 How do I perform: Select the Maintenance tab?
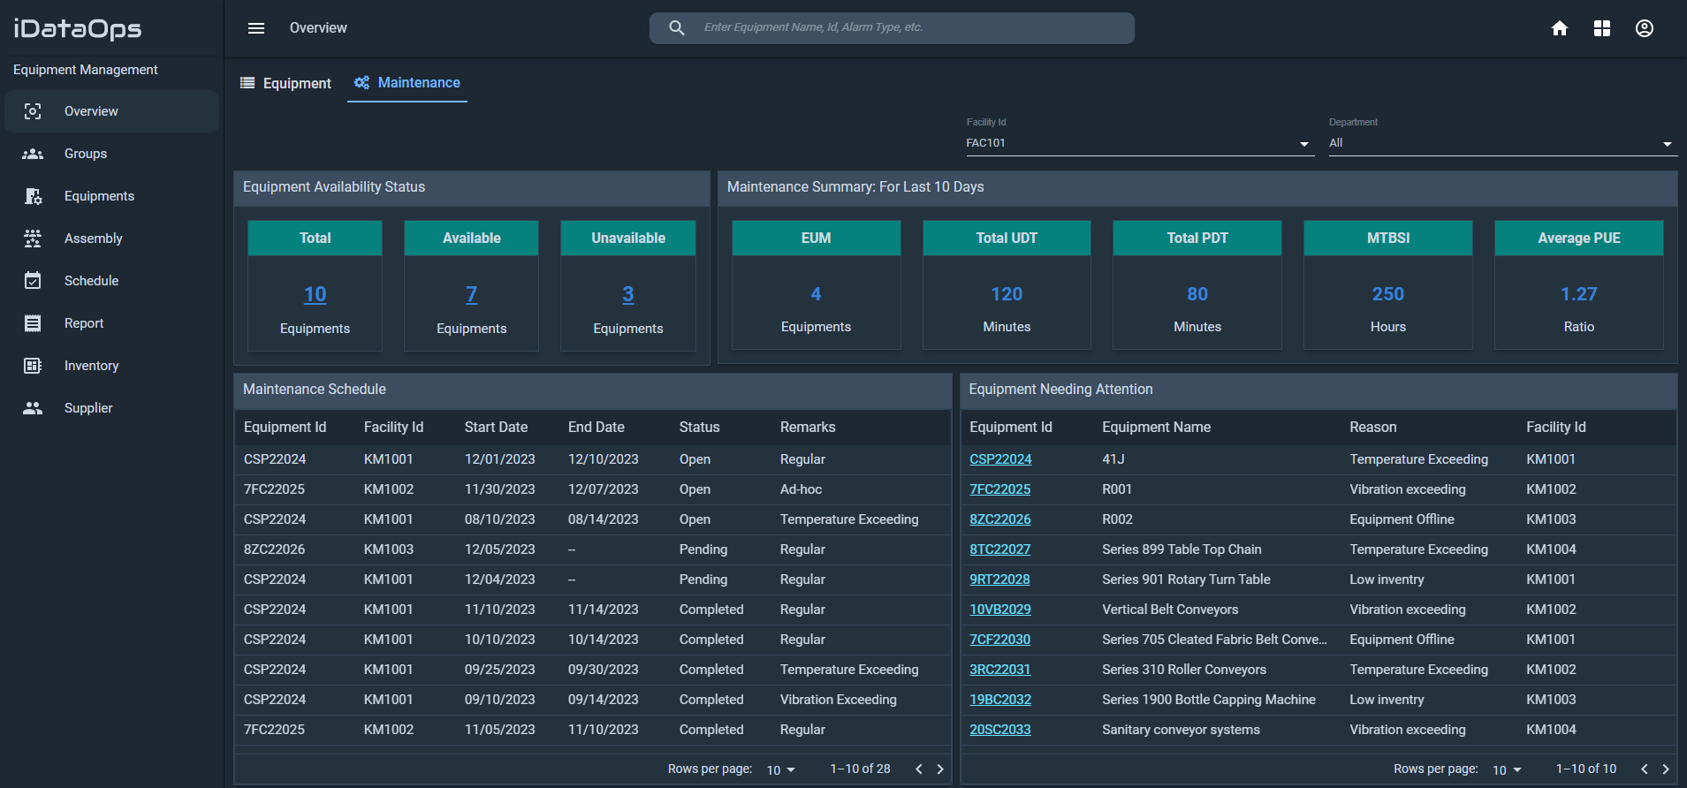point(407,83)
